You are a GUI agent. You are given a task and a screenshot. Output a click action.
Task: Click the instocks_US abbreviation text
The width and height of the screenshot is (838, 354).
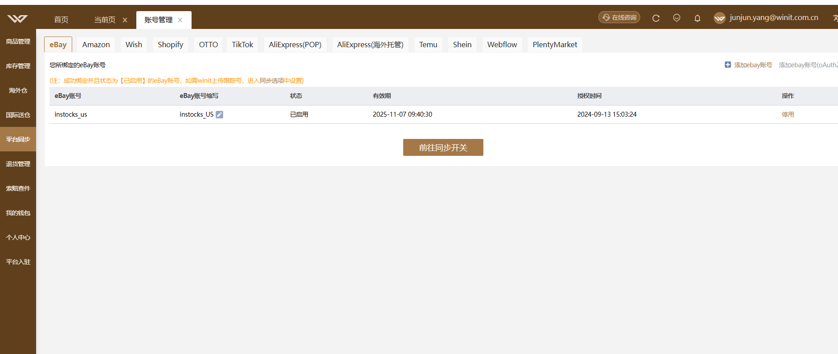pyautogui.click(x=196, y=114)
